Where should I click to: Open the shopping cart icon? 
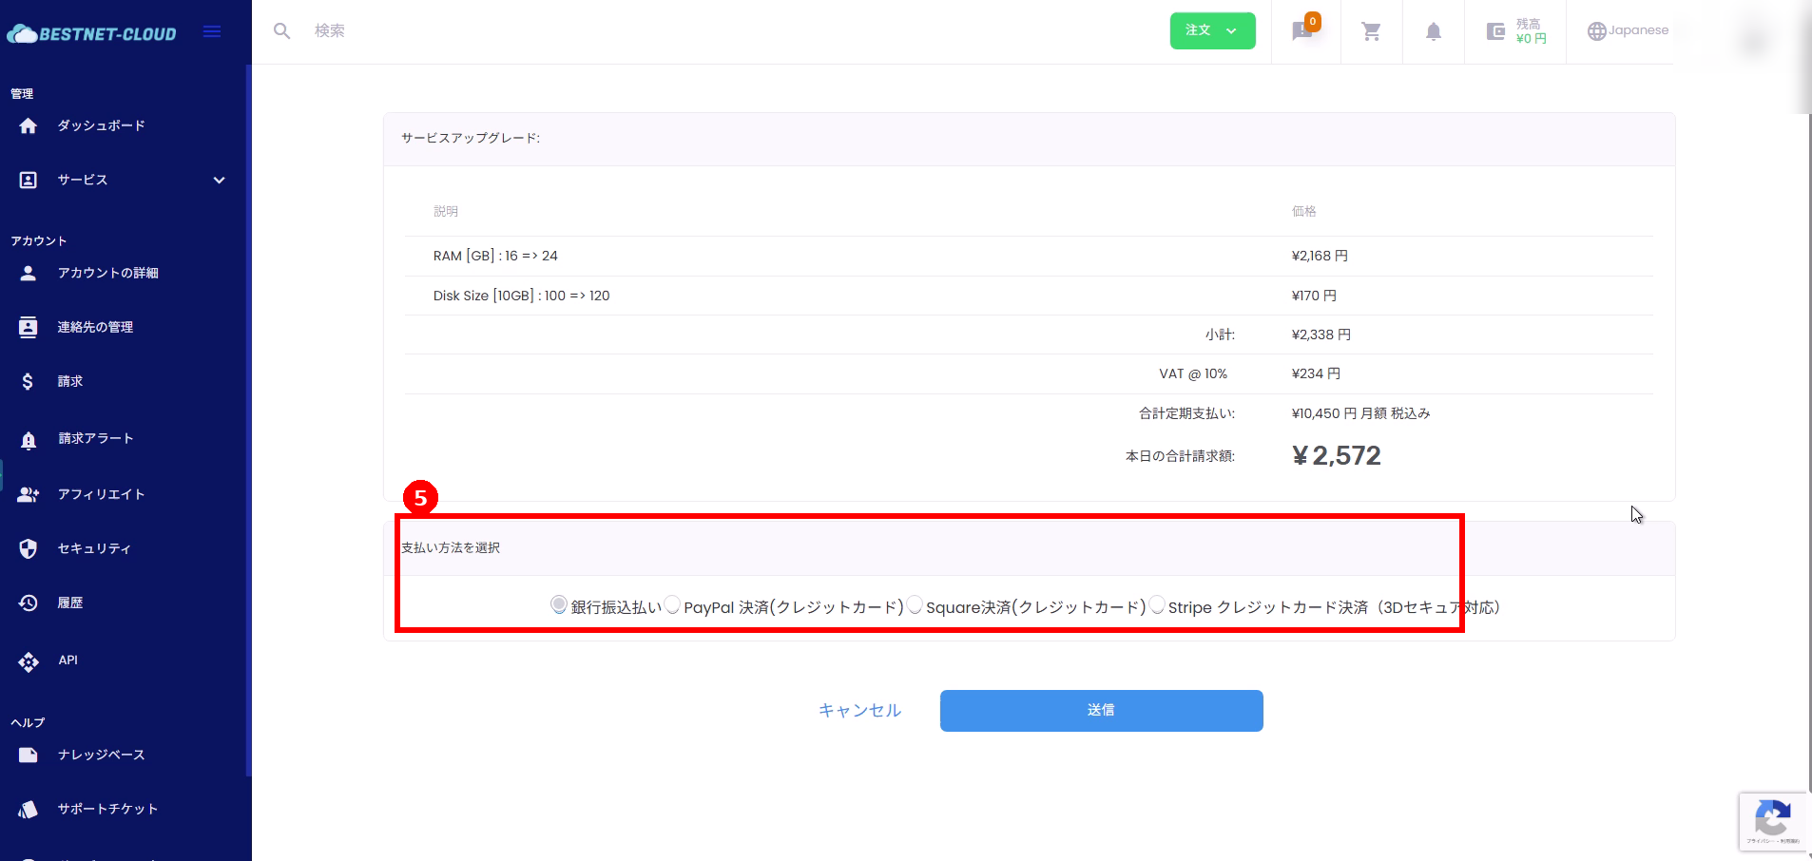(1371, 31)
